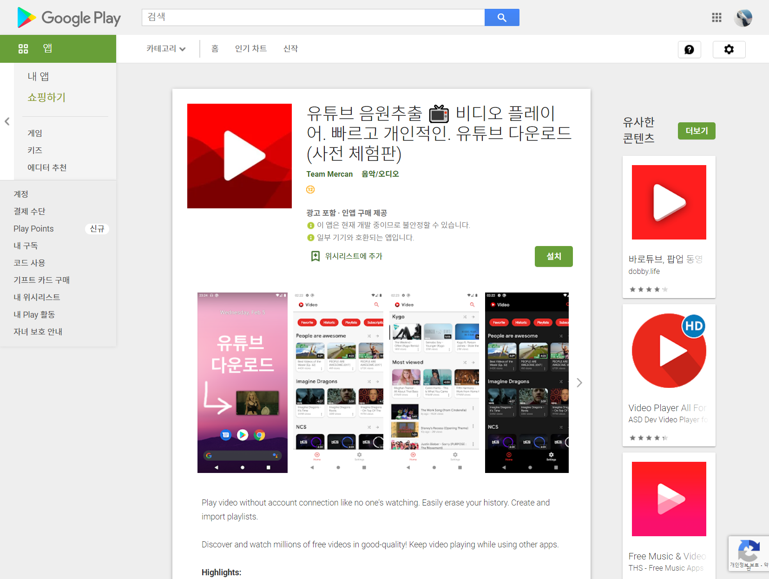The width and height of the screenshot is (769, 579).
Task: Click the reCAPTCHA badge
Action: pos(749,553)
